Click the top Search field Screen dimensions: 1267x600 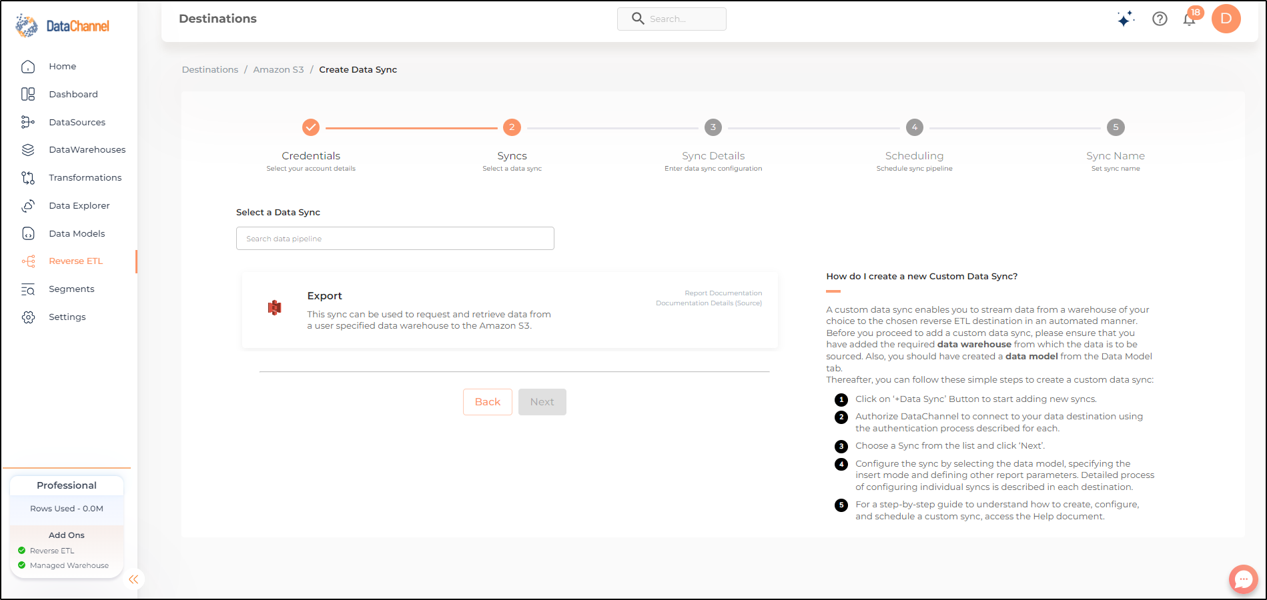(672, 19)
